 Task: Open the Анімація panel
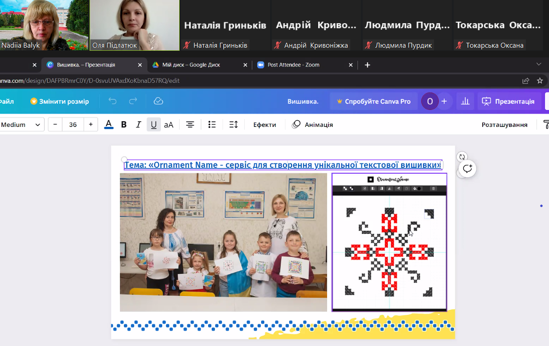[x=312, y=125]
